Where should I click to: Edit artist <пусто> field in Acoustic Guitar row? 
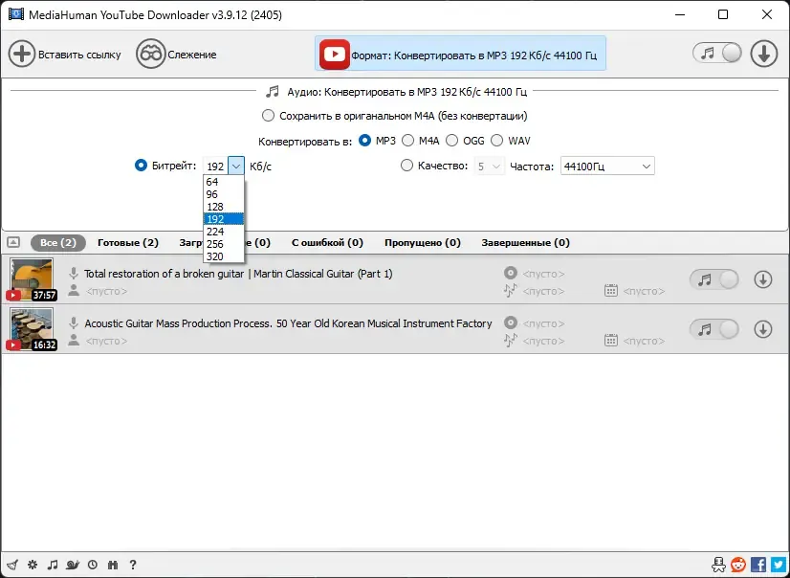pos(107,342)
